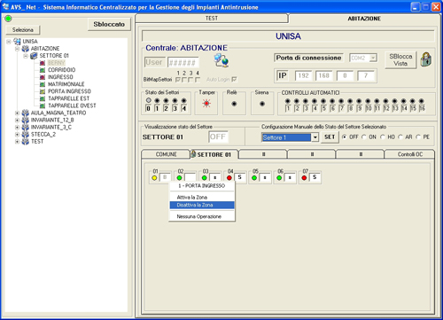Click the green LED of zone 03
The width and height of the screenshot is (443, 320).
(x=204, y=178)
